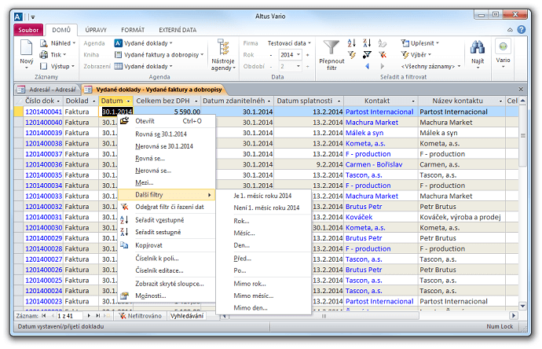The image size is (542, 349).
Task: Click the Vario globe icon
Action: [x=503, y=46]
